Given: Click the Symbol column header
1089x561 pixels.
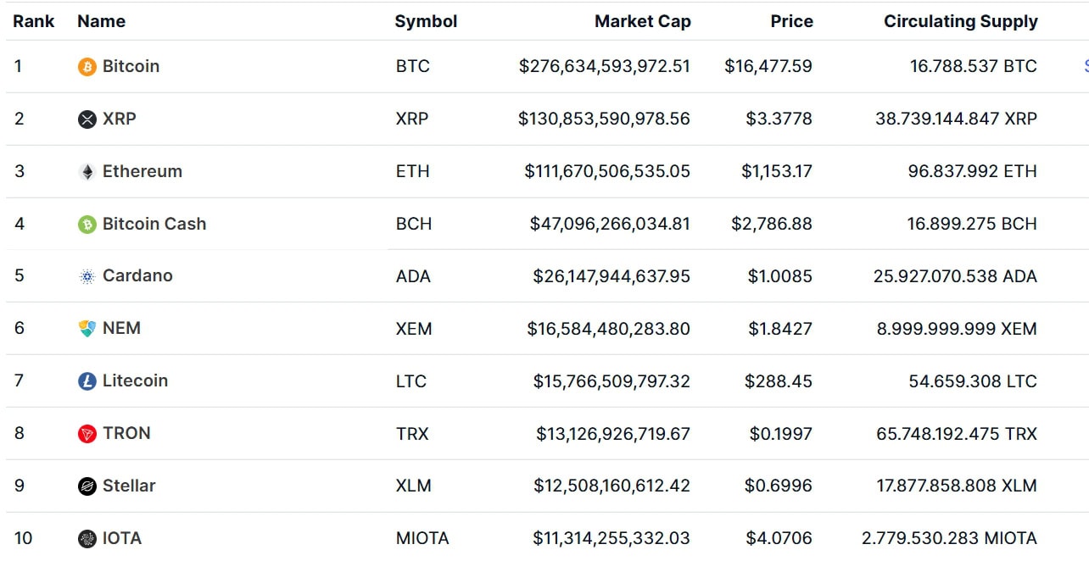Looking at the screenshot, I should coord(426,22).
